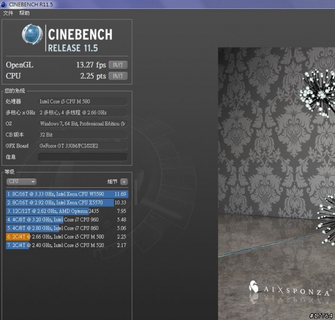
Task: Click the processor field Intel Core i5 CPU M 580
Action: point(83,101)
